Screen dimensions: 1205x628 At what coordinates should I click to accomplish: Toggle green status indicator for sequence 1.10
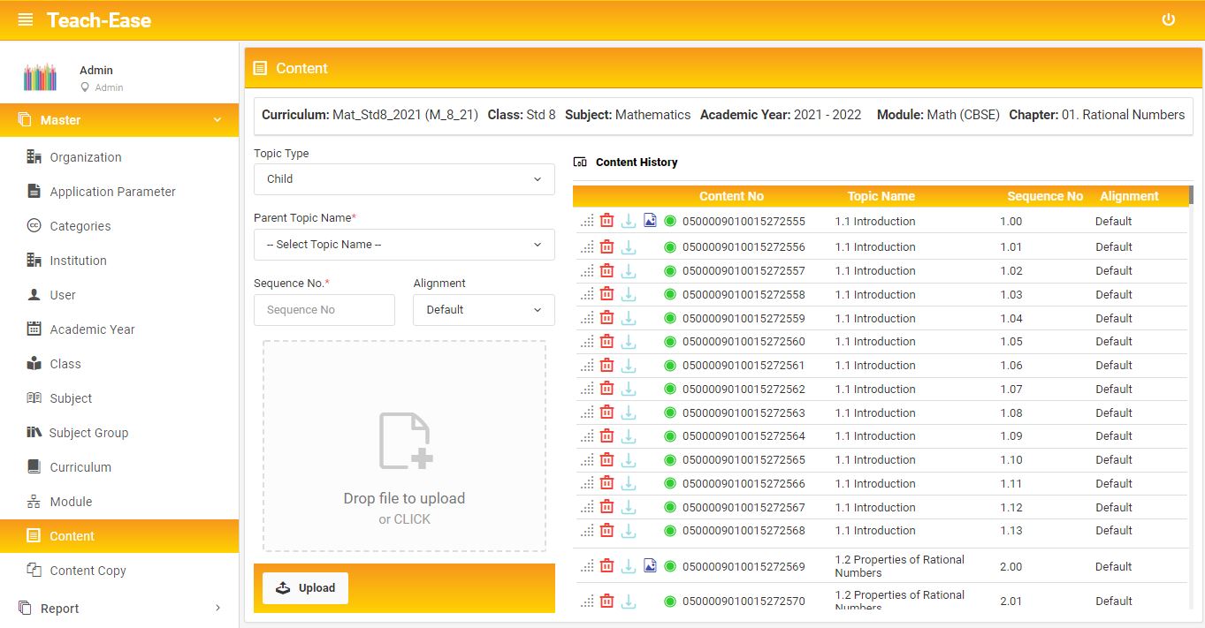click(669, 459)
